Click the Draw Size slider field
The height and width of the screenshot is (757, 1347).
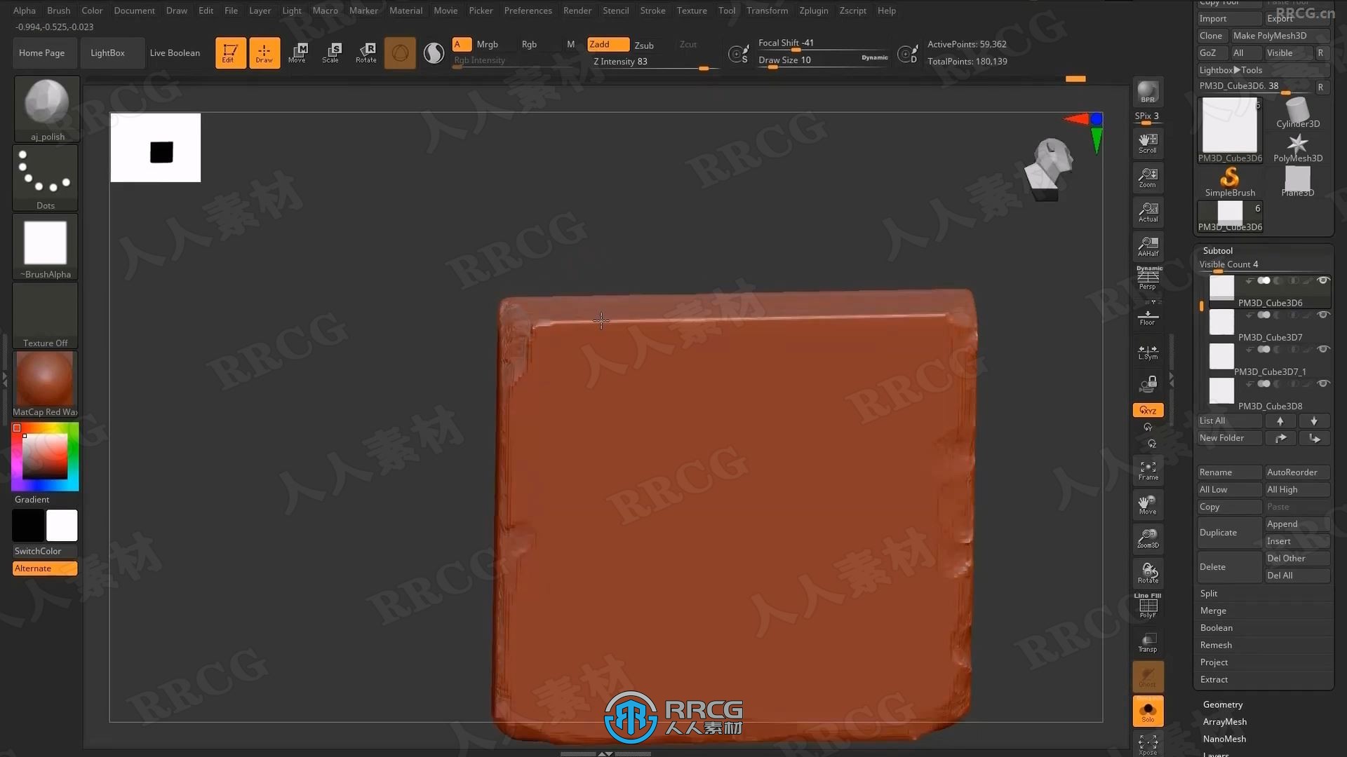tap(803, 61)
